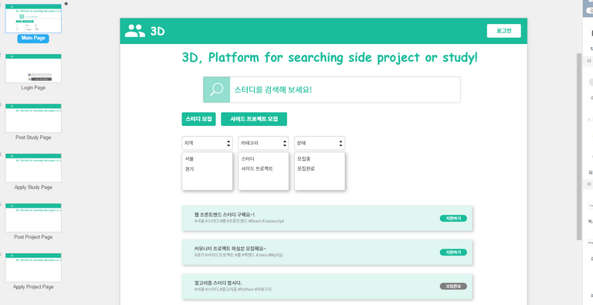The width and height of the screenshot is (593, 305).
Task: Open the 카테고리 dropdown
Action: click(x=263, y=143)
